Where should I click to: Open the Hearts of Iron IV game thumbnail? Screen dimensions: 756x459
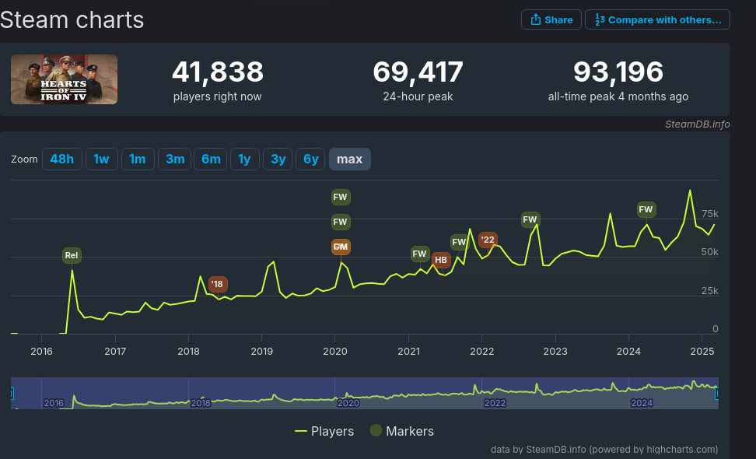(64, 79)
